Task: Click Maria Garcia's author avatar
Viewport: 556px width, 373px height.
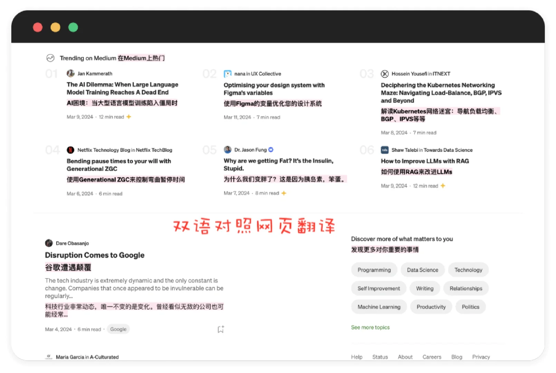Action: pyautogui.click(x=49, y=357)
